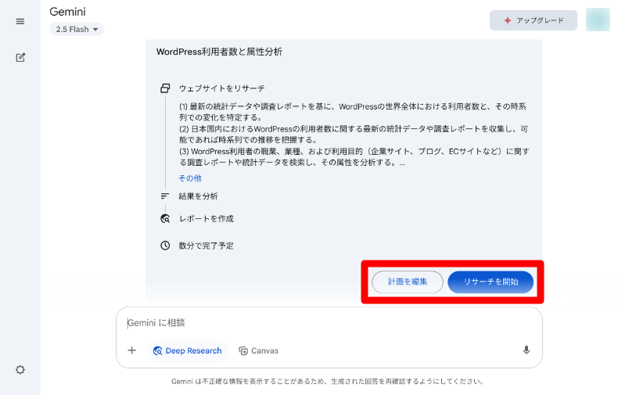618x395 pixels.
Task: Open the hamburger main menu
Action: pos(20,21)
